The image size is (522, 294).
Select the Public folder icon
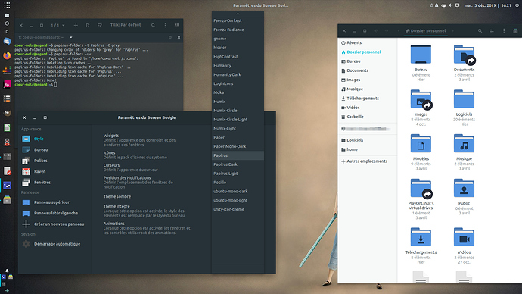point(464,188)
